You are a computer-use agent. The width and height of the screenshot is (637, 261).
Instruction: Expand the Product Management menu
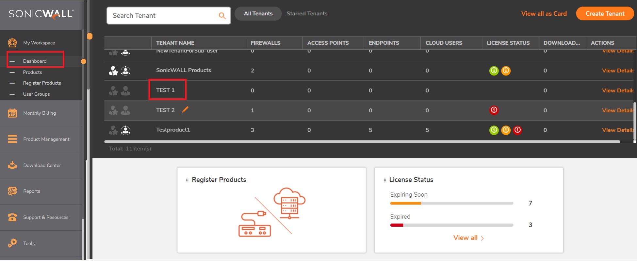(x=46, y=139)
